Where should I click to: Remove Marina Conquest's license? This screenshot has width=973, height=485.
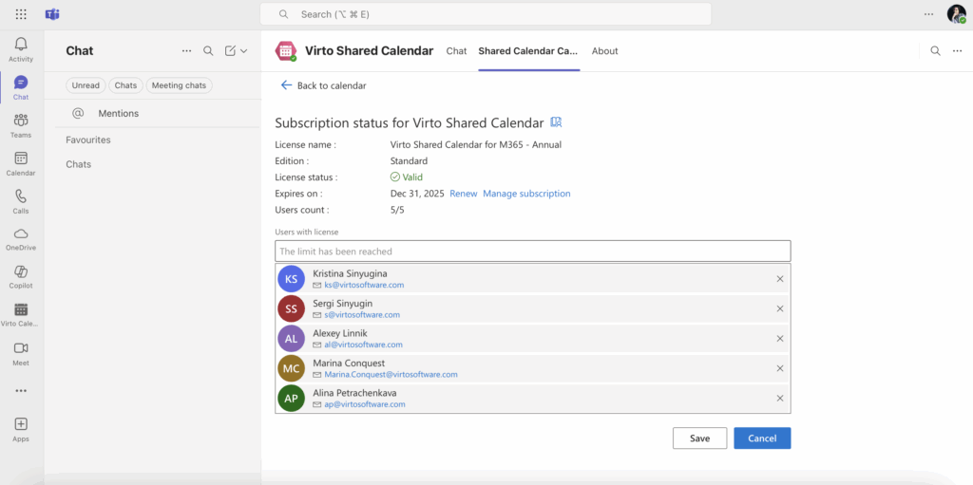point(780,367)
